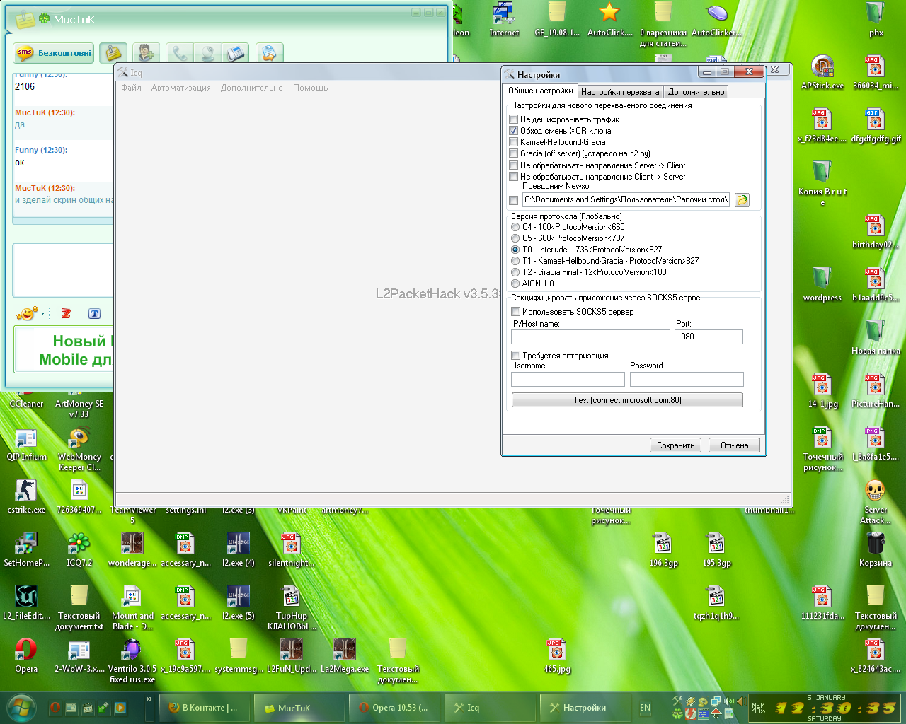Open the winking smiley emoticon picker
Viewport: 906px width, 724px height.
coord(27,313)
